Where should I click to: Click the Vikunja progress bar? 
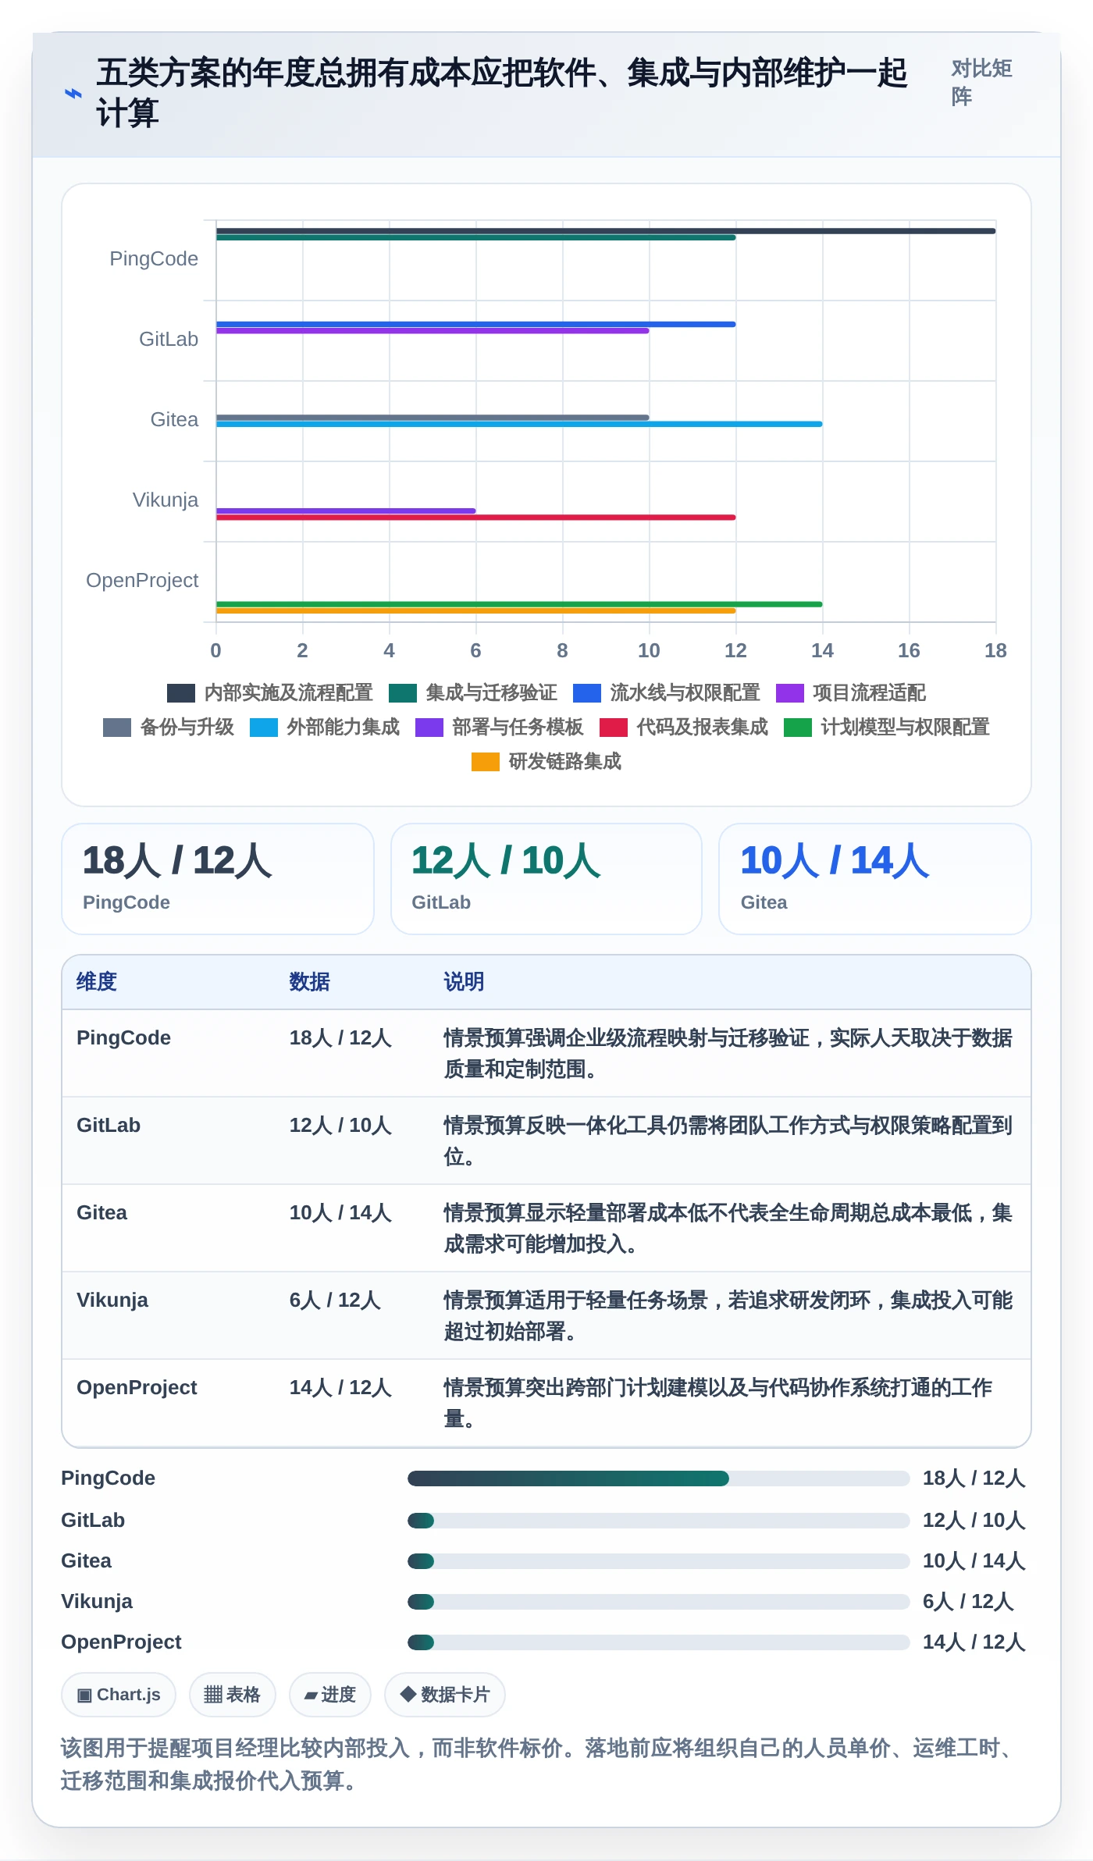pyautogui.click(x=659, y=1602)
